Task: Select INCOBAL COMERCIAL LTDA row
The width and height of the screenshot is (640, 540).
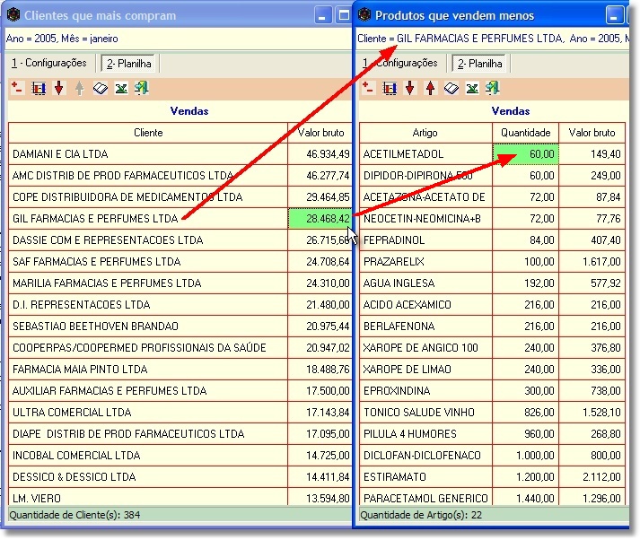Action: pyautogui.click(x=180, y=456)
